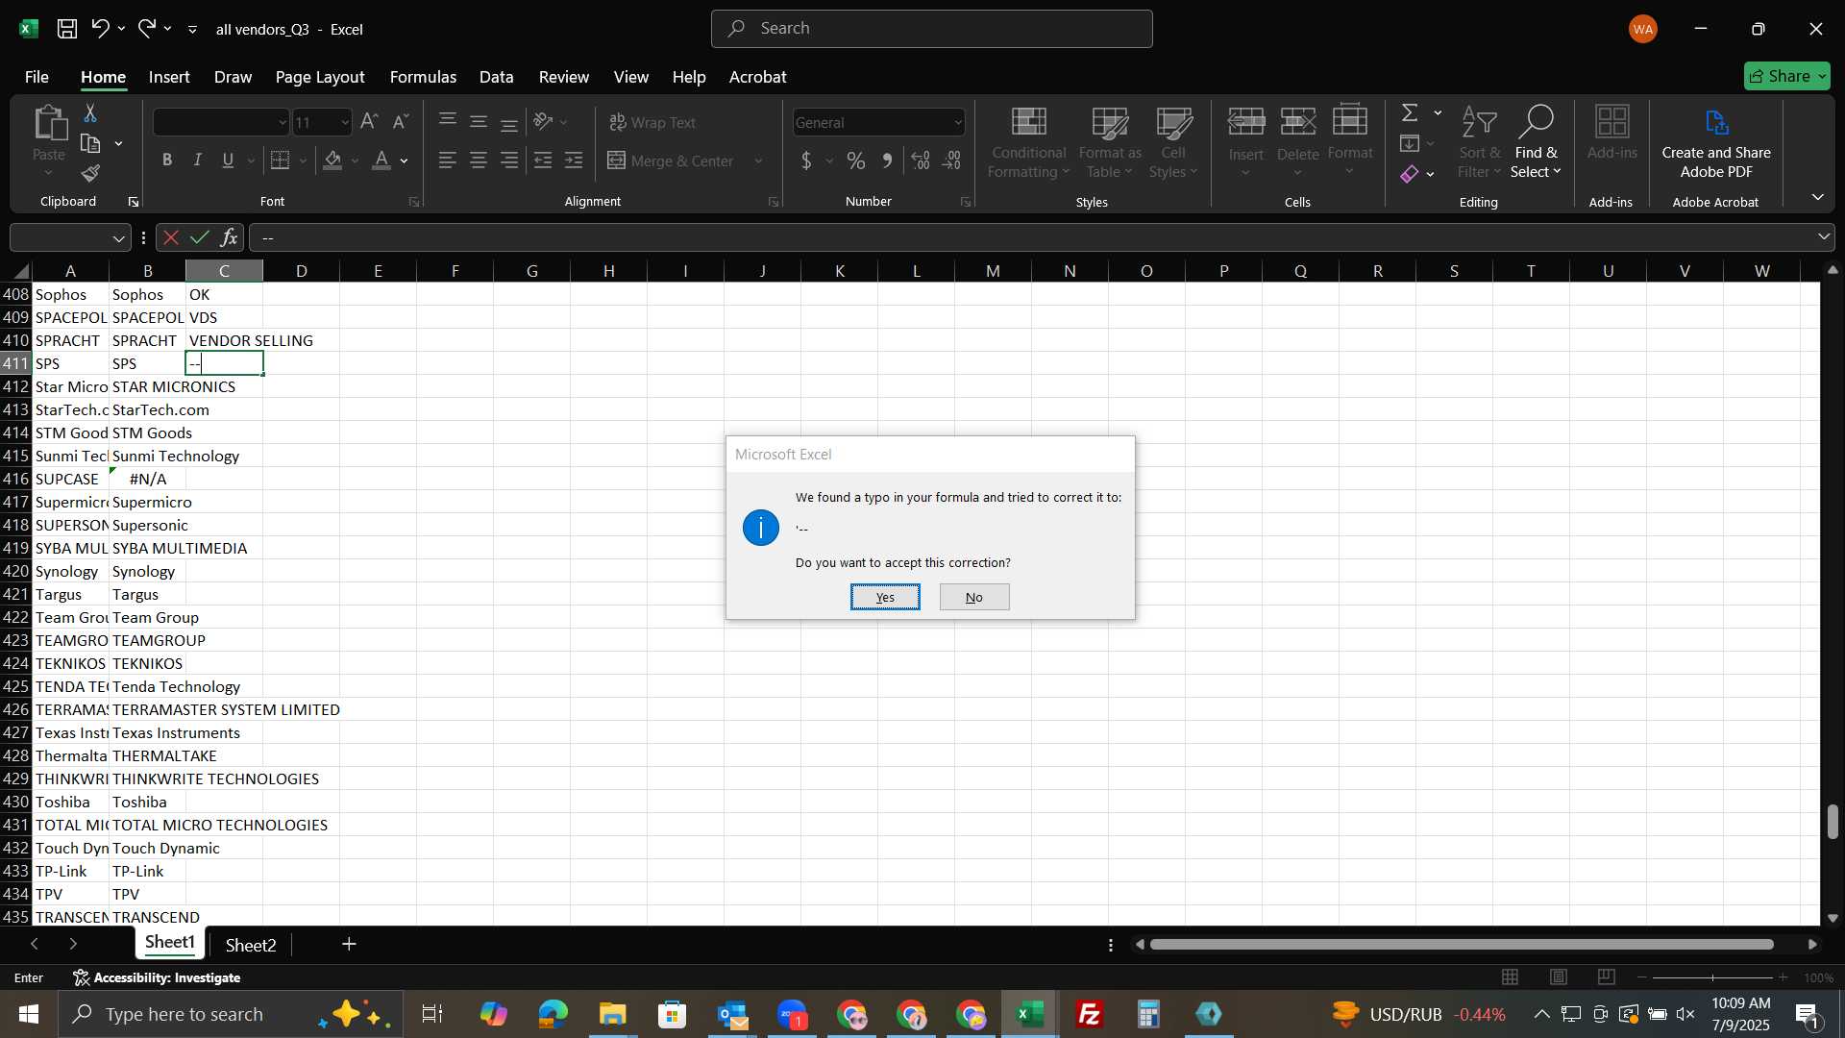Toggle Normal view in status bar
Screen dimensions: 1845x1038
coord(1511,977)
